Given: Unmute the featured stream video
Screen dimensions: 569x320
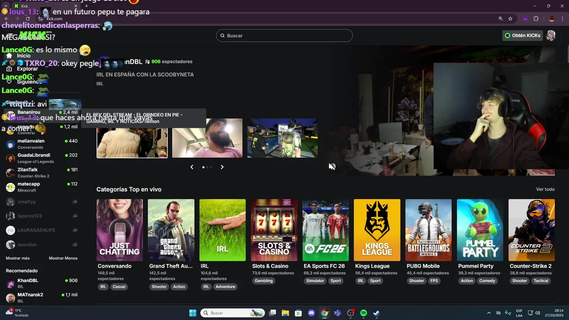Looking at the screenshot, I should [x=332, y=166].
